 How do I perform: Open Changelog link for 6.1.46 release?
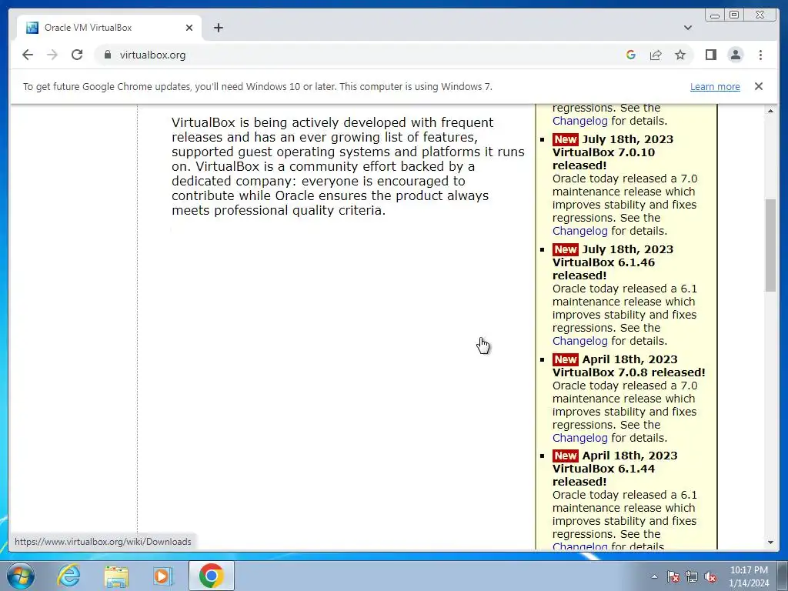coord(580,341)
